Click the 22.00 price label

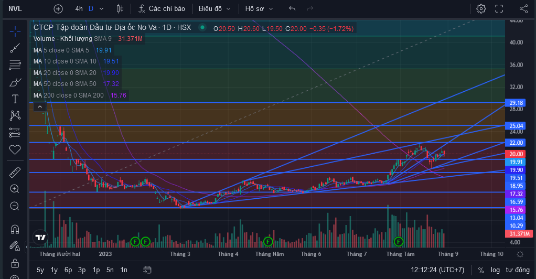(x=516, y=143)
